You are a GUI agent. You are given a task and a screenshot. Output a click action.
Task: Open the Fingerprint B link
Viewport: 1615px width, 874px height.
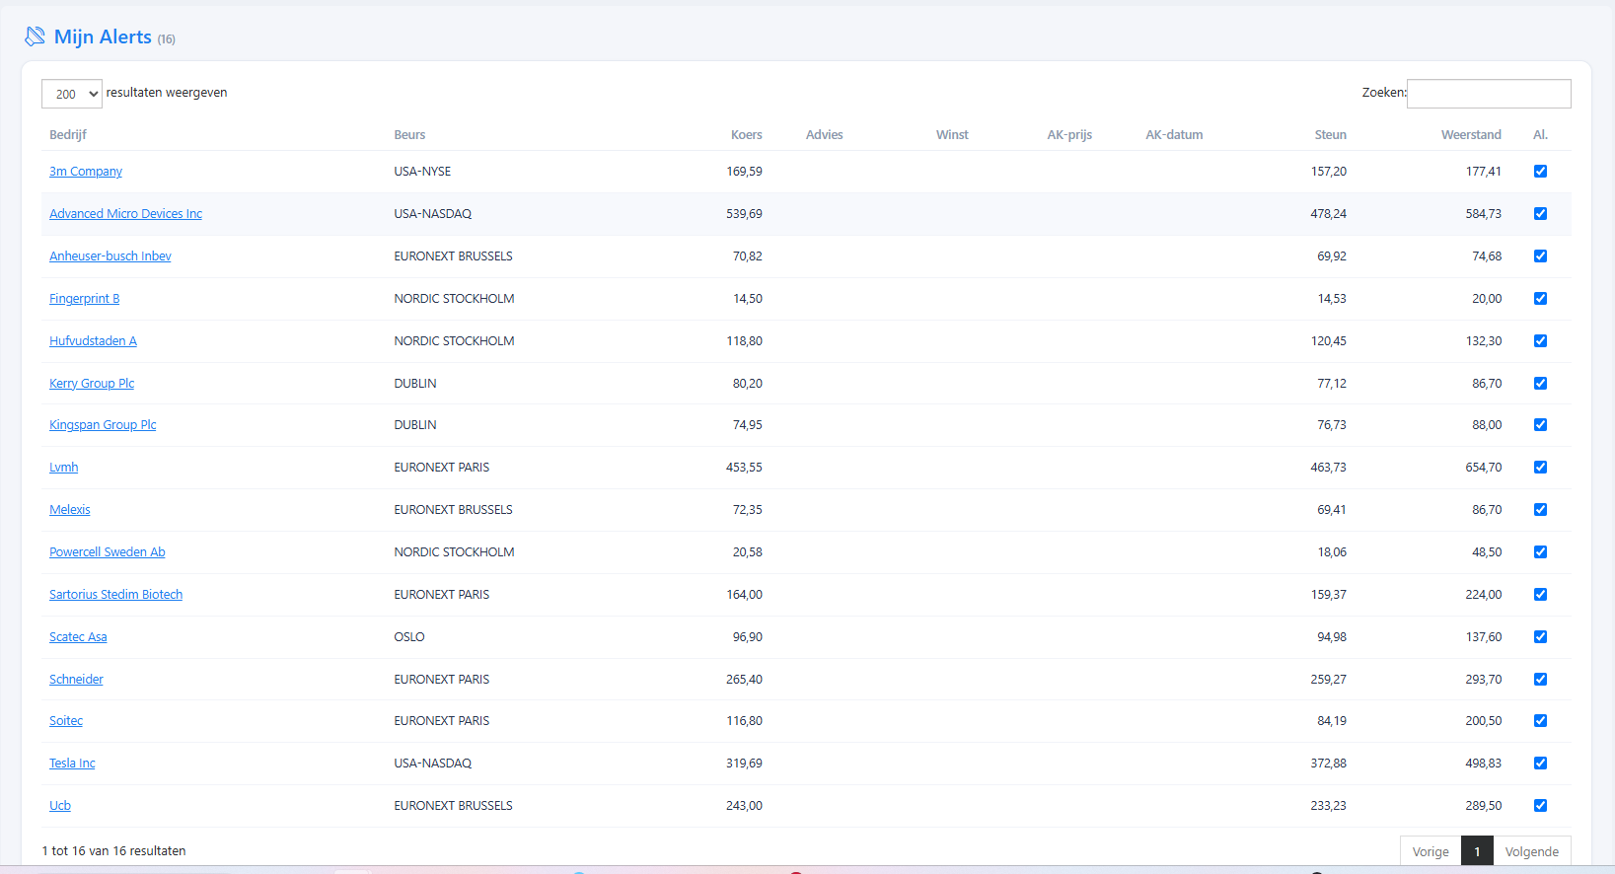click(84, 299)
